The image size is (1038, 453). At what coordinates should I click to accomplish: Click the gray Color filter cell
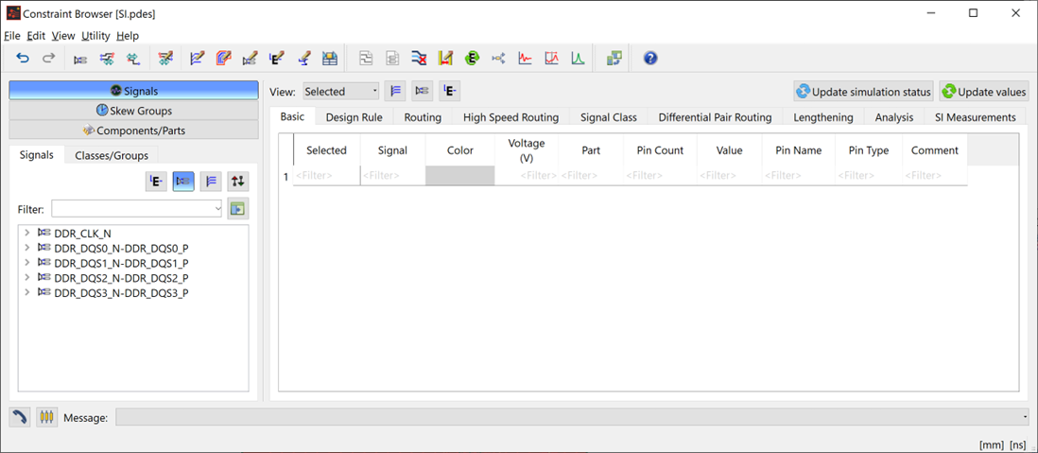point(459,175)
